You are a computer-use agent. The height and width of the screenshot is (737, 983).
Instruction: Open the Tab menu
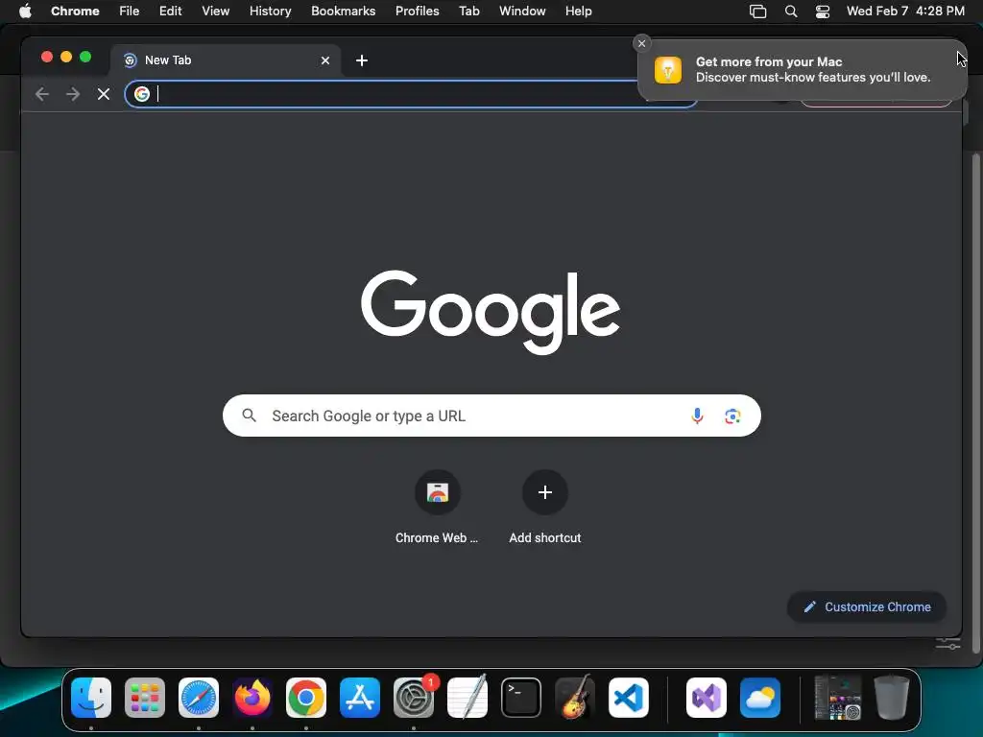click(468, 12)
